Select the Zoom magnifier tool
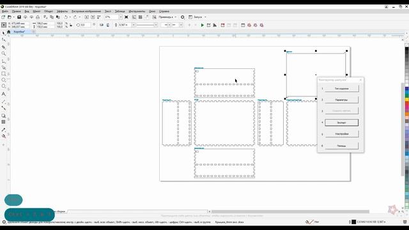 click(x=3, y=54)
